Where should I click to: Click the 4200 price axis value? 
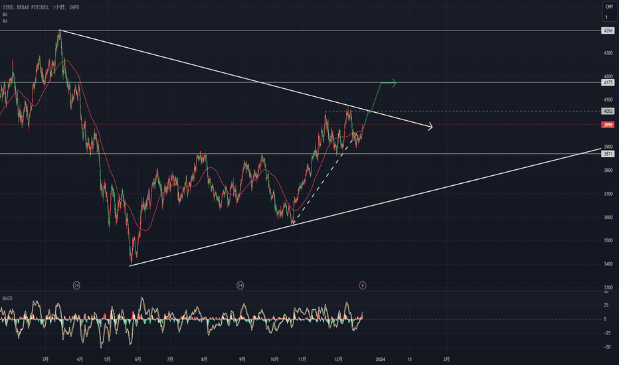[x=608, y=76]
